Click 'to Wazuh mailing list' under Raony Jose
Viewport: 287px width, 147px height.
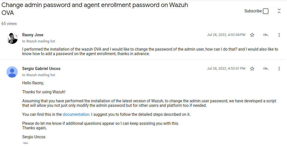pos(39,41)
